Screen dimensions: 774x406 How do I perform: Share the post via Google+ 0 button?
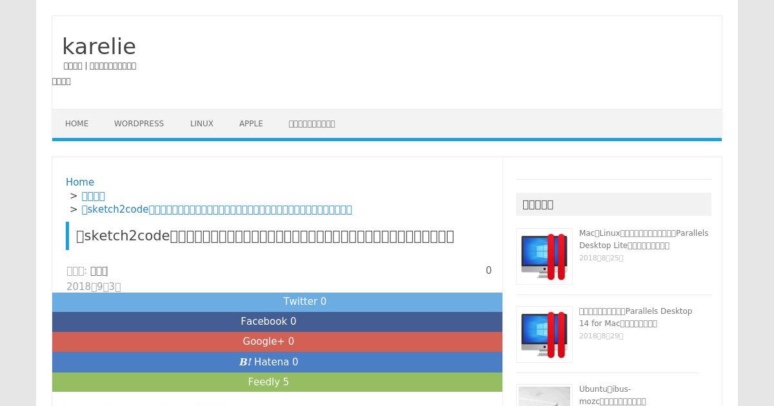(x=277, y=342)
